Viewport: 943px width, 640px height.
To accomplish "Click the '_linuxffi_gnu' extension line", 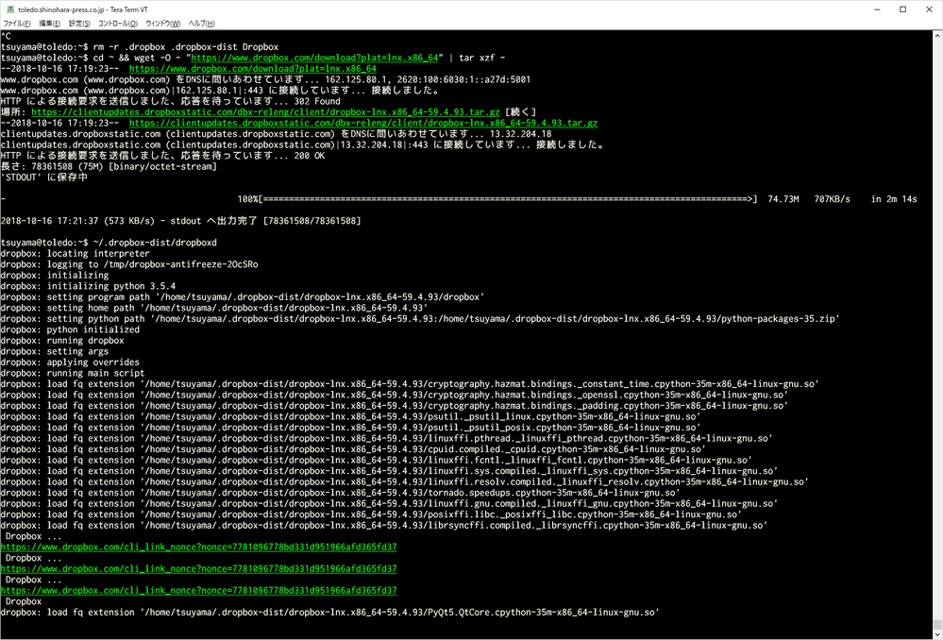I will coord(389,503).
